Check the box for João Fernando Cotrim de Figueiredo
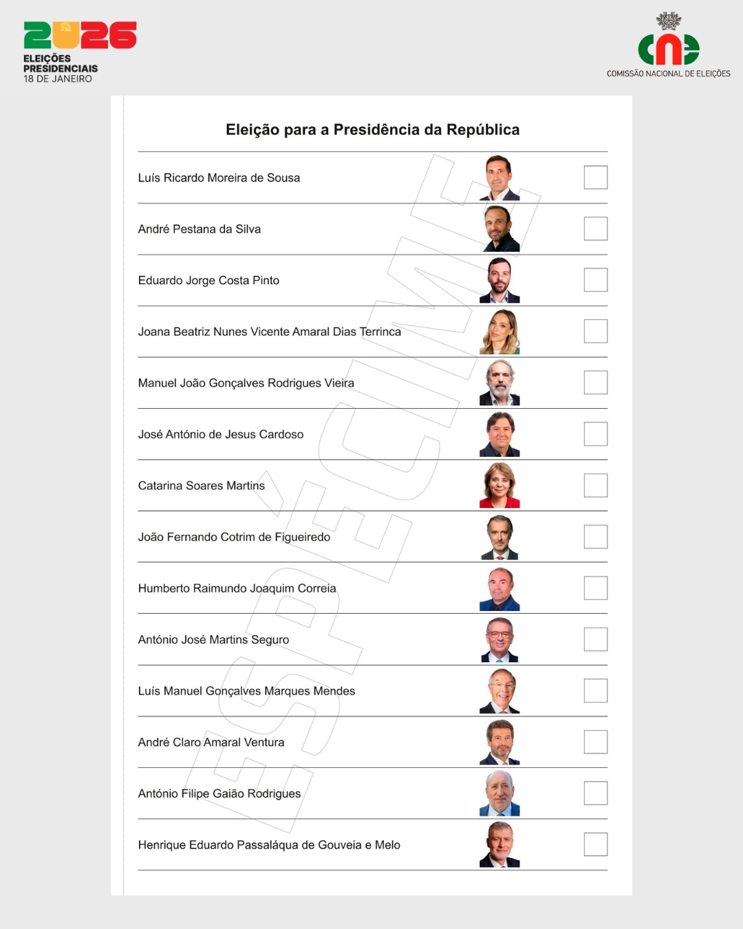Image resolution: width=743 pixels, height=929 pixels. (595, 537)
